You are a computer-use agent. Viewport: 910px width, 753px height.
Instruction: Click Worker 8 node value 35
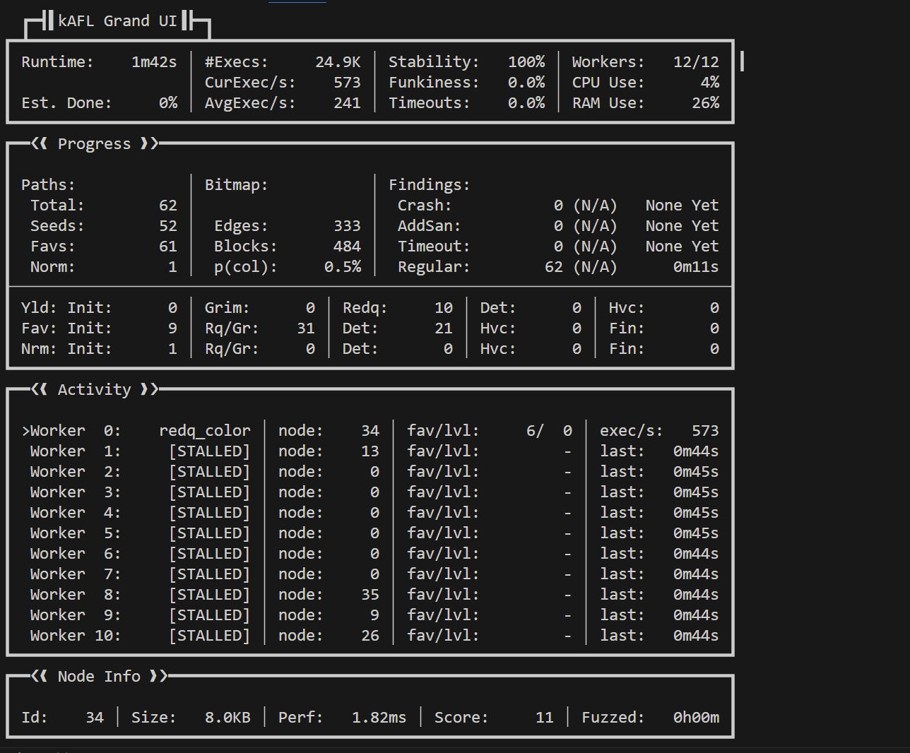pos(370,595)
